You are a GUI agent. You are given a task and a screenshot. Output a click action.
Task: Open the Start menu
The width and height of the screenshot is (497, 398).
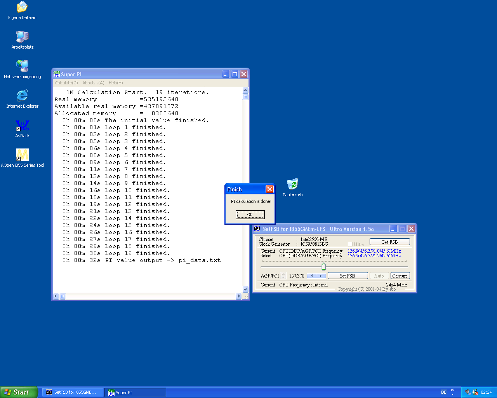coord(19,392)
